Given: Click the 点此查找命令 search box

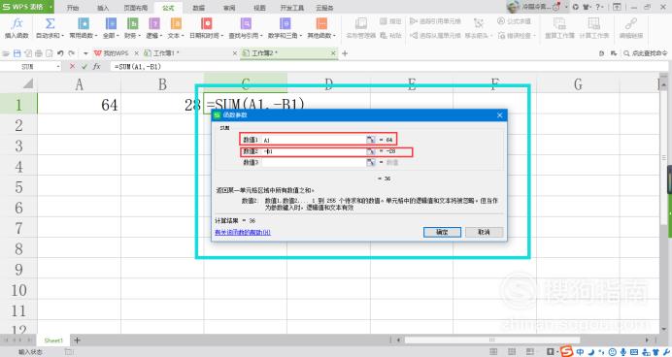Looking at the screenshot, I should coord(645,53).
